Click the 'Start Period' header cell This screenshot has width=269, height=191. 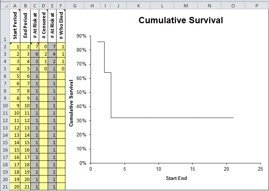coord(15,26)
